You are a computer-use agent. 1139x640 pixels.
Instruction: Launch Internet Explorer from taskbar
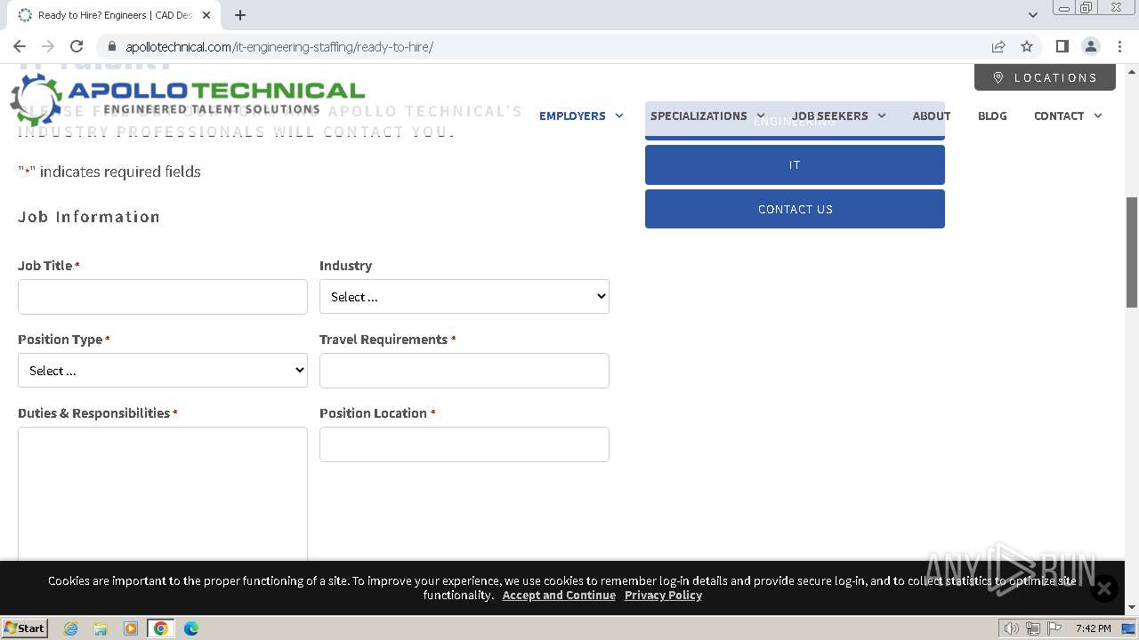tap(71, 628)
